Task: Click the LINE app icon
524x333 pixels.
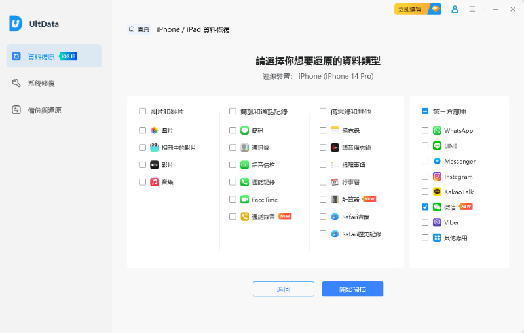Action: [x=437, y=146]
